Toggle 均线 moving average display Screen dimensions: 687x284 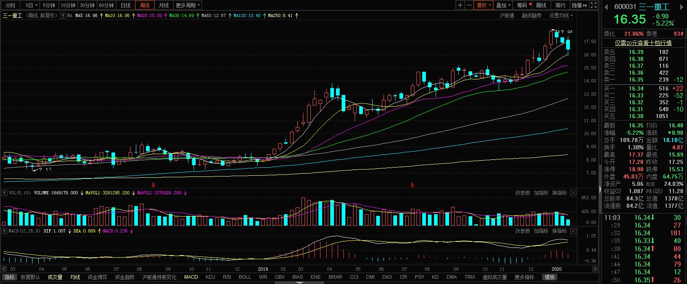pyautogui.click(x=75, y=277)
